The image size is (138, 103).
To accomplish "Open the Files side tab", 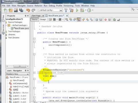I will (x=3, y=18).
